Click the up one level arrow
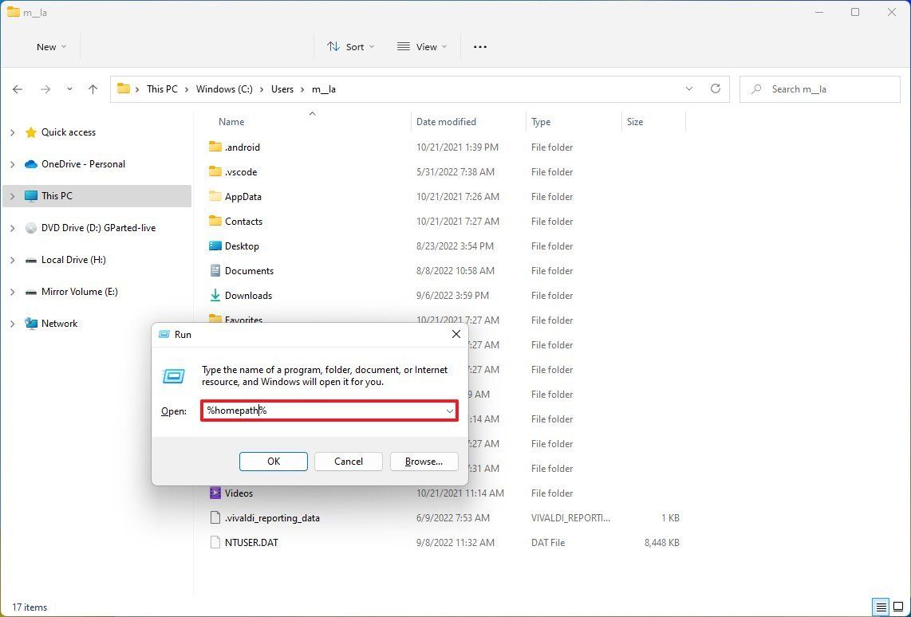This screenshot has height=617, width=911. 93,89
